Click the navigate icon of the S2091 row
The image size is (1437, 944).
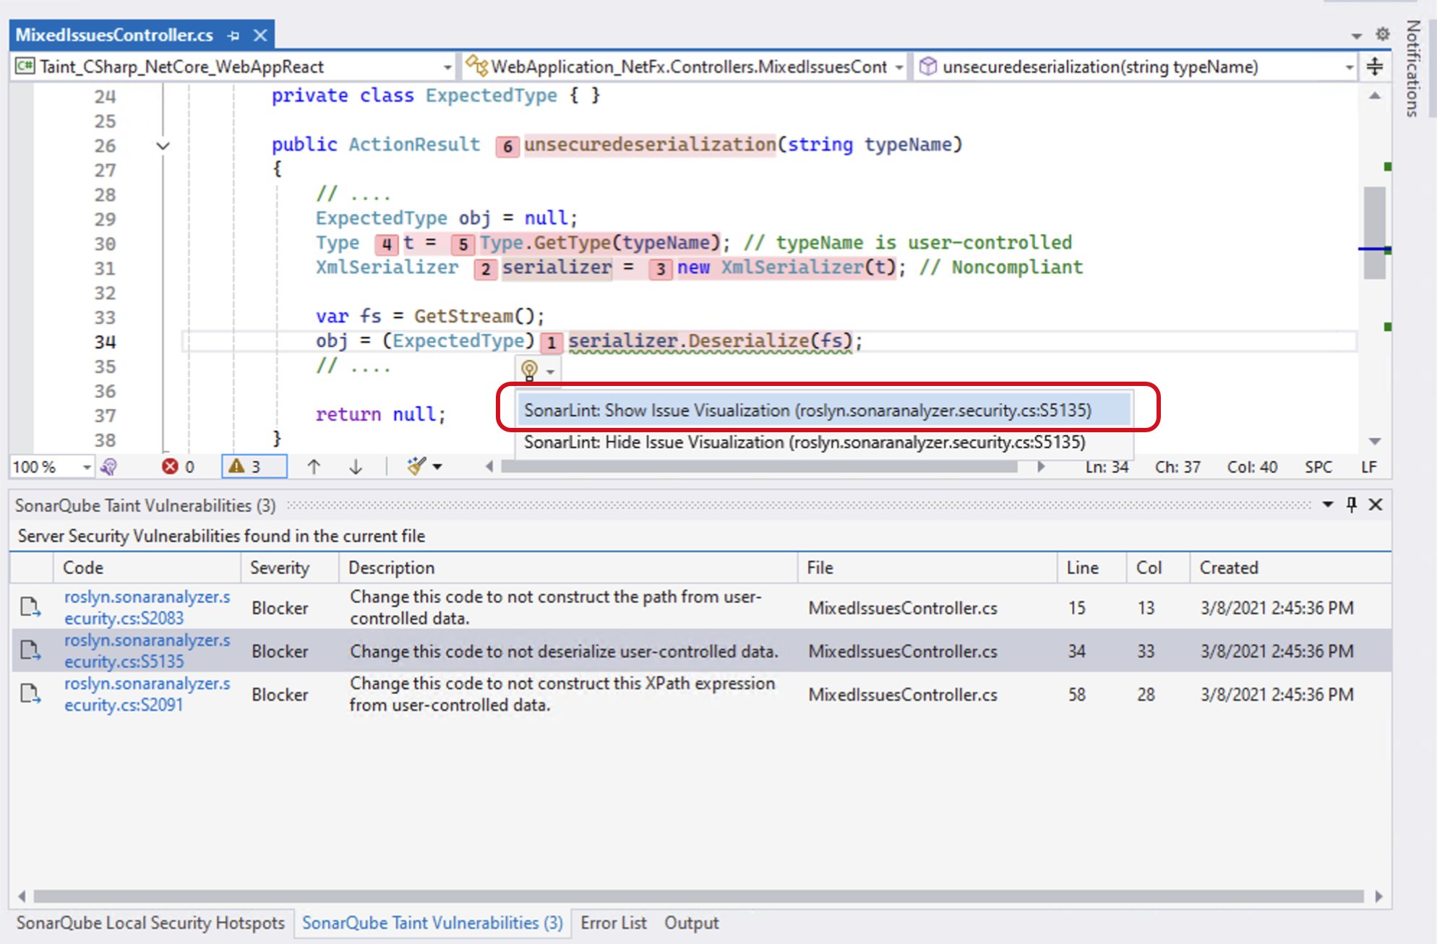[x=30, y=695]
